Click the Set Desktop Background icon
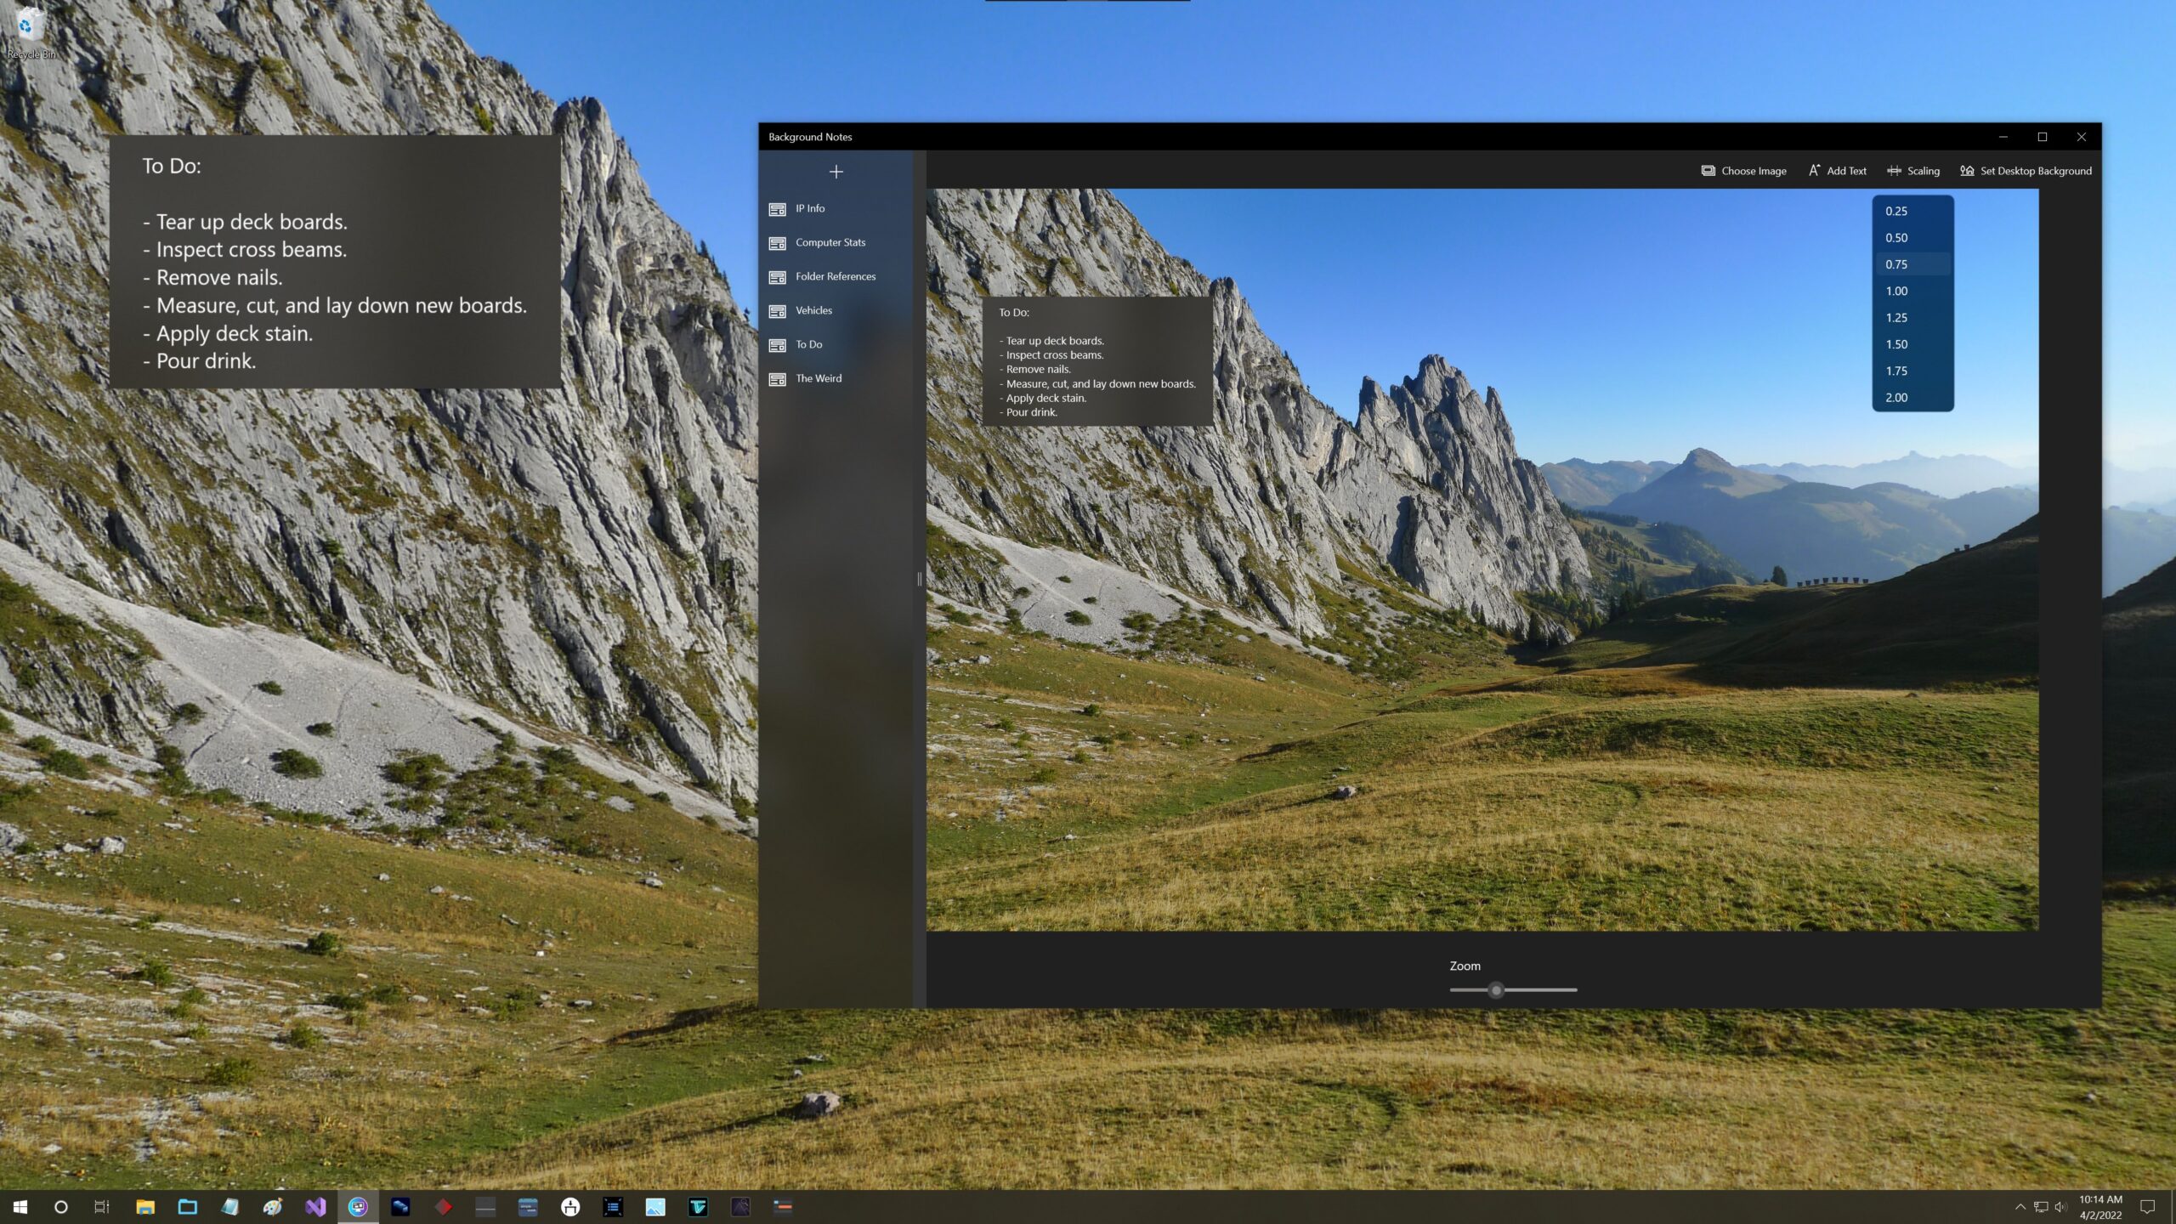Screen dimensions: 2176x1224 click(x=1967, y=171)
